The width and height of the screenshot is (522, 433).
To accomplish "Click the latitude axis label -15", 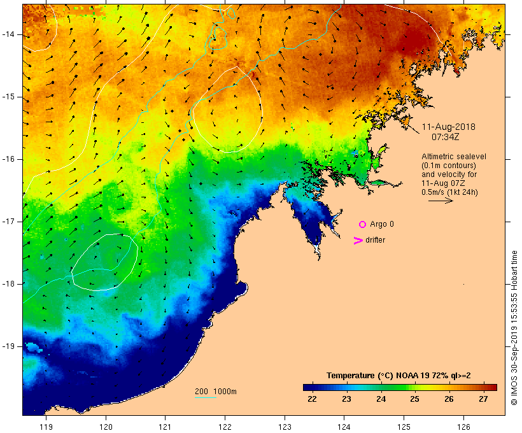I will tap(8, 97).
